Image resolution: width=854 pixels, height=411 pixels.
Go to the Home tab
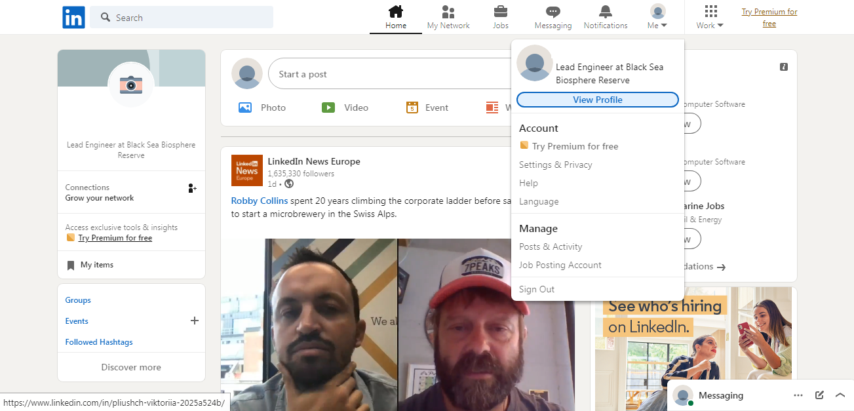click(x=396, y=18)
